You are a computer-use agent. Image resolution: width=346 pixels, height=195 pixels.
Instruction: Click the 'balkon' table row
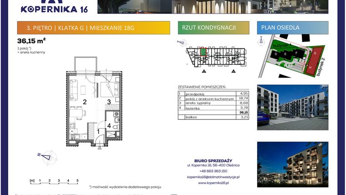(214, 117)
